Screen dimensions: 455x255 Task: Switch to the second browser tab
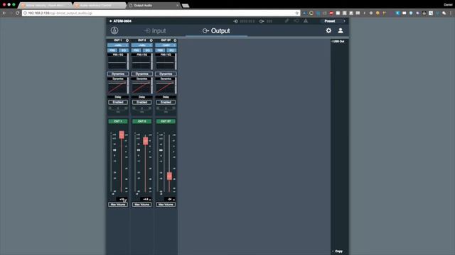(100, 5)
